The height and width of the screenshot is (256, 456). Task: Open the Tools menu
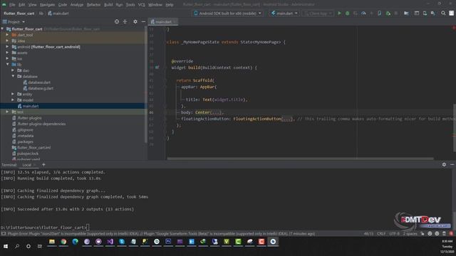pos(130,5)
